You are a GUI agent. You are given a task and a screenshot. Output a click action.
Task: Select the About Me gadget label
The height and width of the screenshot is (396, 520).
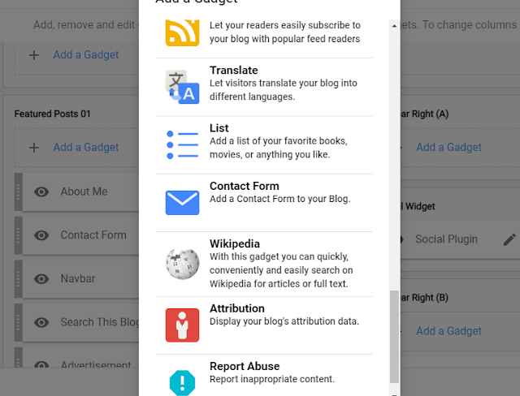tap(84, 192)
